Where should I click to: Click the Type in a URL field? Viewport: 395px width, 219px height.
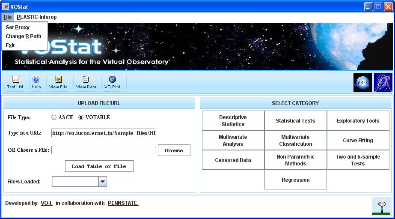coord(103,133)
